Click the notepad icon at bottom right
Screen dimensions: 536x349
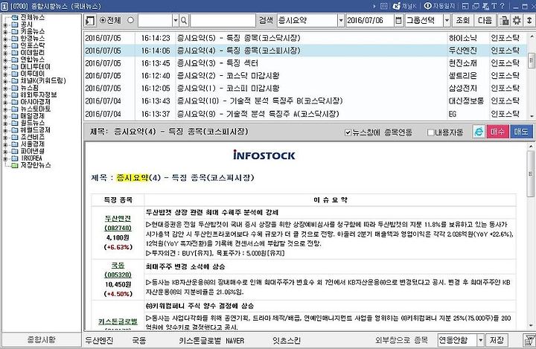point(529,340)
